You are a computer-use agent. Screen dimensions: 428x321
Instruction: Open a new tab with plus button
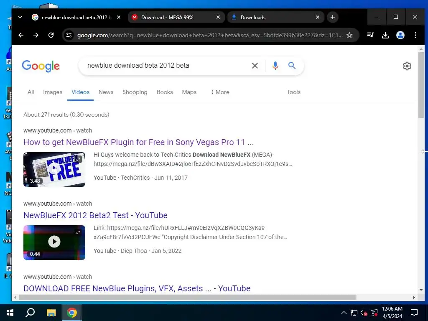(x=332, y=17)
